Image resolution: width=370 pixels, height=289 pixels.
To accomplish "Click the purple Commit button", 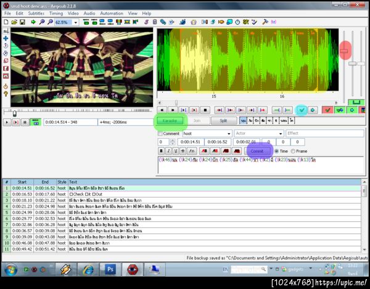I will coord(257,151).
